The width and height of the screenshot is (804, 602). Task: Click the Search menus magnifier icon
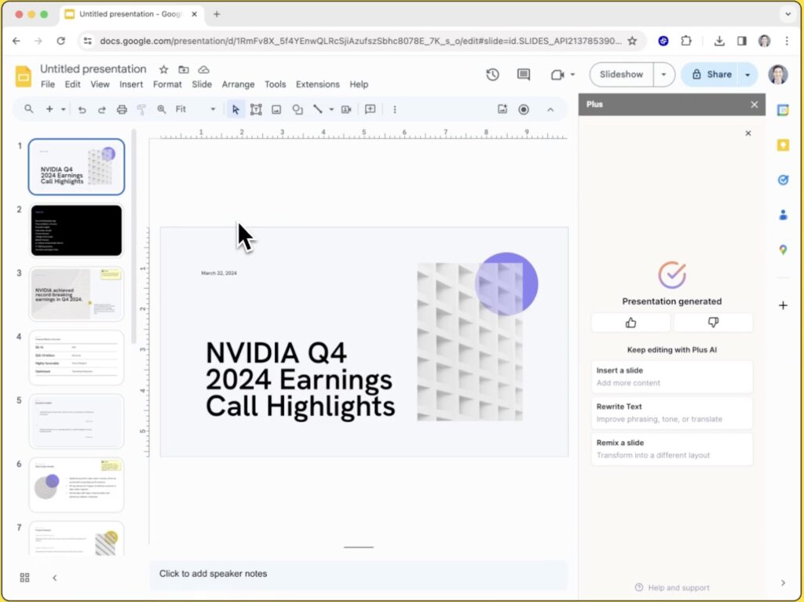29,109
